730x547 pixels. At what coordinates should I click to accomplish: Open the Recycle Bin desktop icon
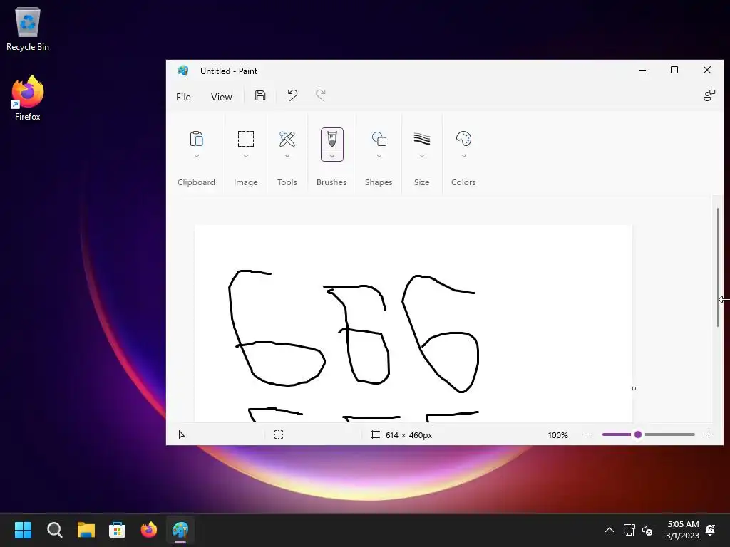click(28, 28)
